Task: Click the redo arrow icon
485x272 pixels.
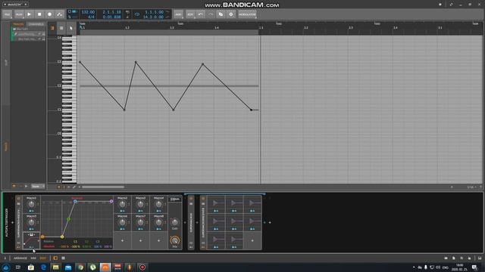Action: [x=211, y=14]
